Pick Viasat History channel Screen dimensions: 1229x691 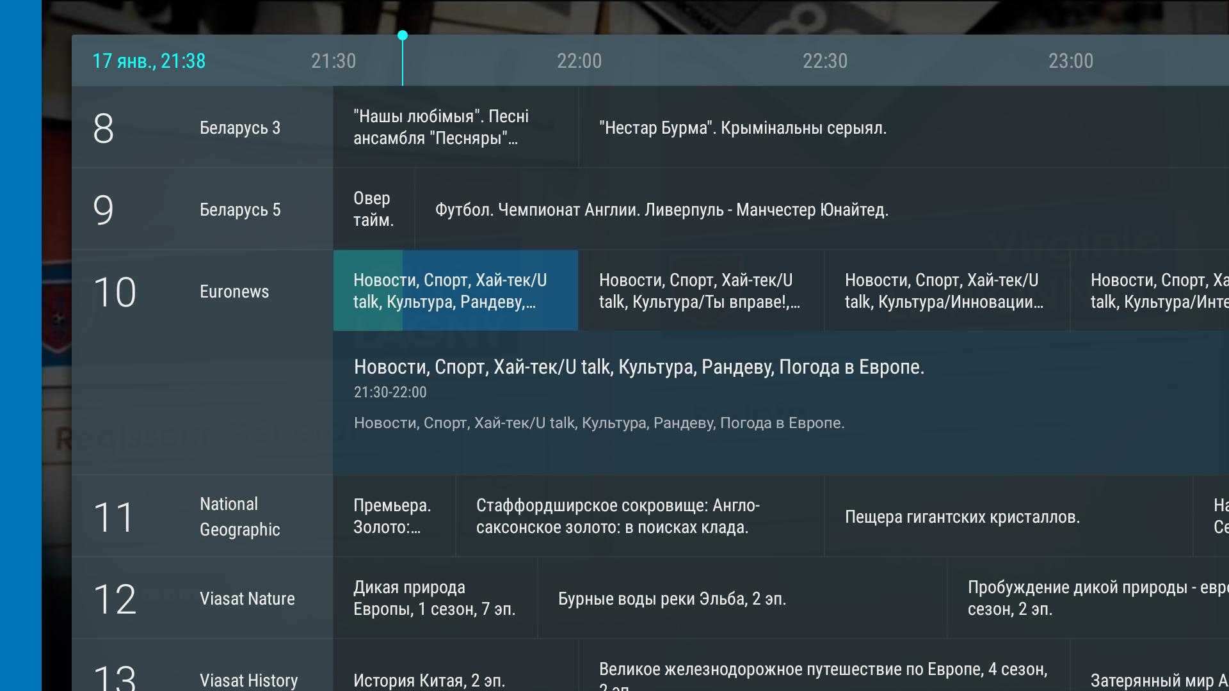tap(248, 679)
